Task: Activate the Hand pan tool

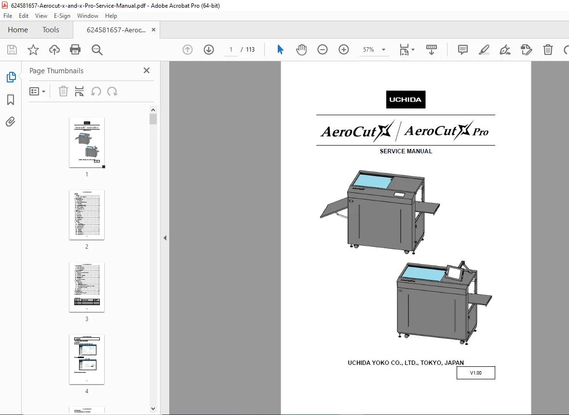Action: (301, 50)
